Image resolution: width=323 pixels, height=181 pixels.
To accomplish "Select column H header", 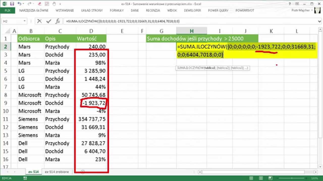I will coord(192,31).
